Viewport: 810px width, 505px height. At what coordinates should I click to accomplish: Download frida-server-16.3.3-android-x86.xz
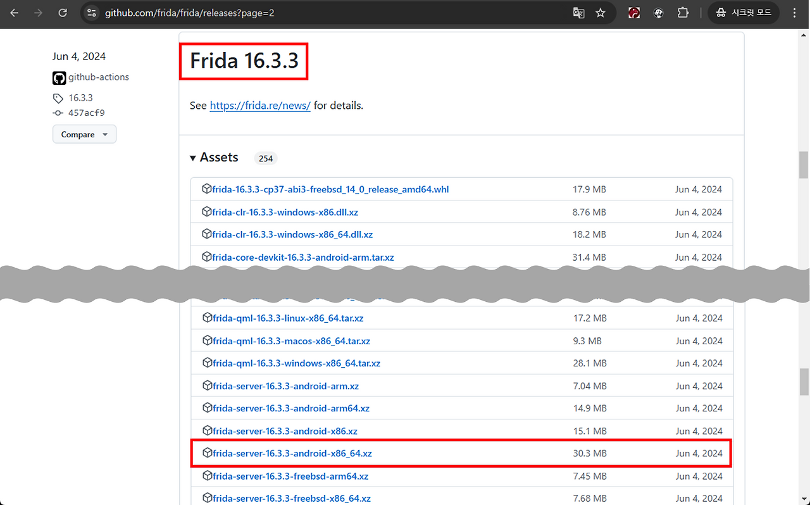click(285, 432)
